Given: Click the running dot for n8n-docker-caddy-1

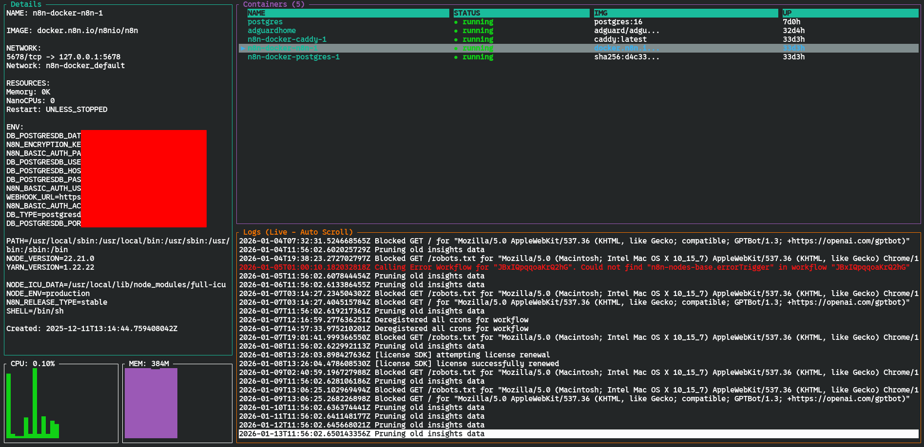Looking at the screenshot, I should [455, 39].
